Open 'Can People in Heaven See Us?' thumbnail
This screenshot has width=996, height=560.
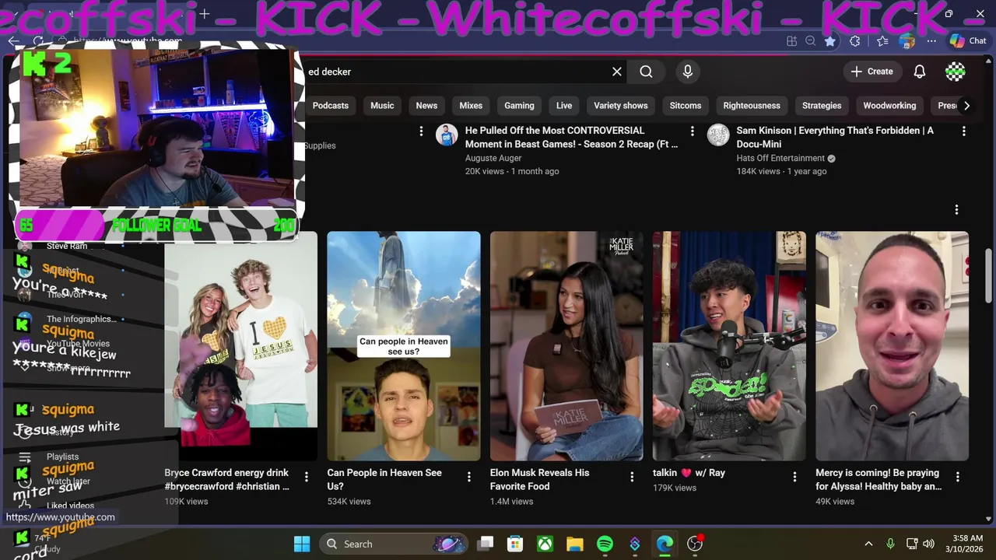[x=404, y=346]
